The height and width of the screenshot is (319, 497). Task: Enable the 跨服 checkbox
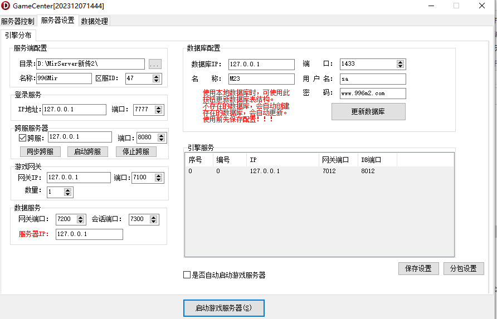[x=23, y=138]
